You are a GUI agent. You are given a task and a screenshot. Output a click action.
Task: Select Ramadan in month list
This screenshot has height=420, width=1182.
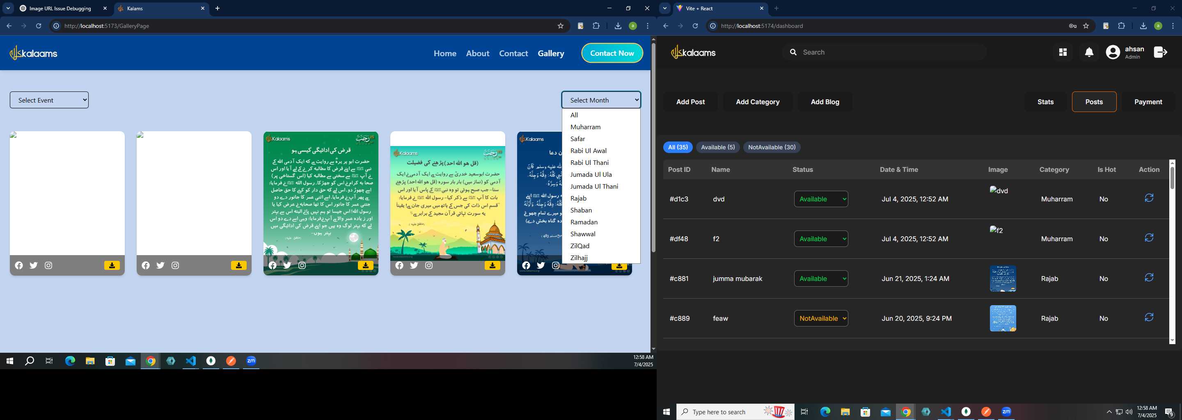point(601,222)
